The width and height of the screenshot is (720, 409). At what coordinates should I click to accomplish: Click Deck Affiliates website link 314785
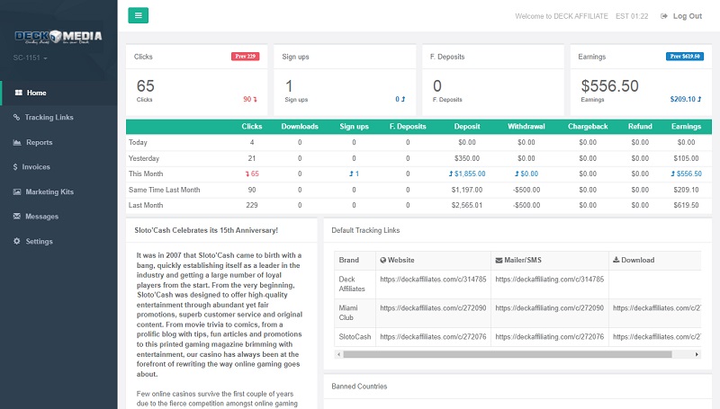(x=433, y=280)
